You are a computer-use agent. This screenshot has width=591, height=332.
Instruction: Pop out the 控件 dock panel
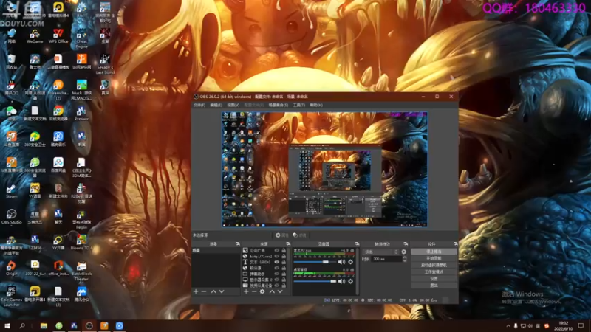click(455, 244)
